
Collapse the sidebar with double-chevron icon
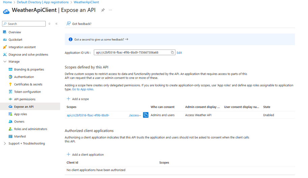click(x=56, y=24)
